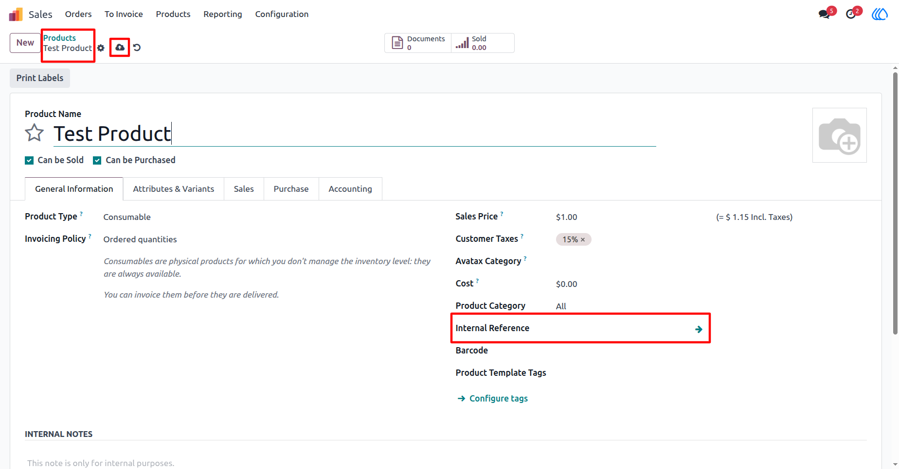The width and height of the screenshot is (899, 469).
Task: Click the Internal Reference arrow icon
Action: click(x=699, y=329)
